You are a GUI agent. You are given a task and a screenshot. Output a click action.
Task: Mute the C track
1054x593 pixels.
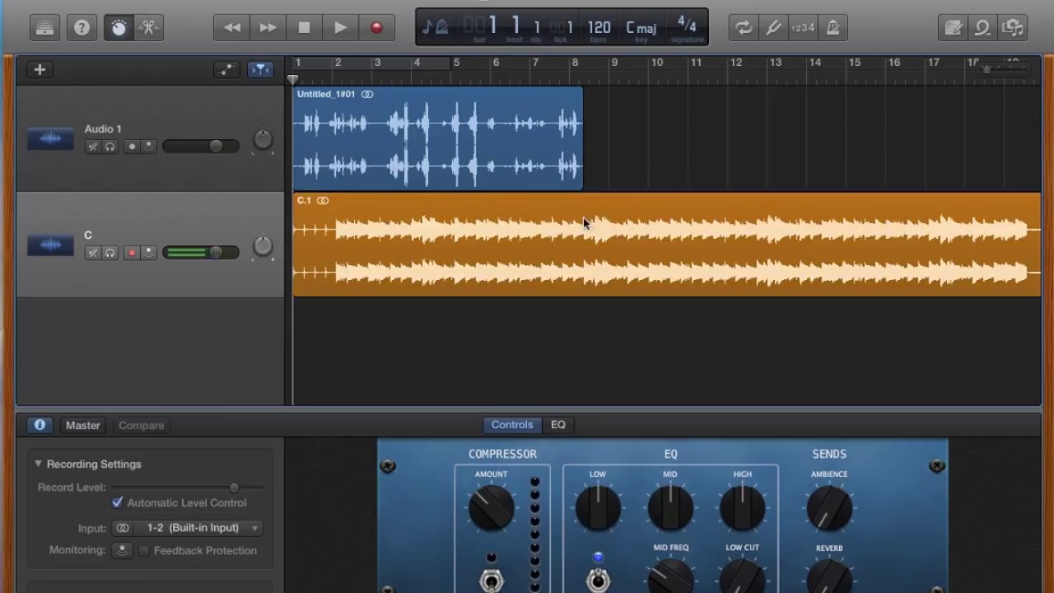tap(92, 253)
